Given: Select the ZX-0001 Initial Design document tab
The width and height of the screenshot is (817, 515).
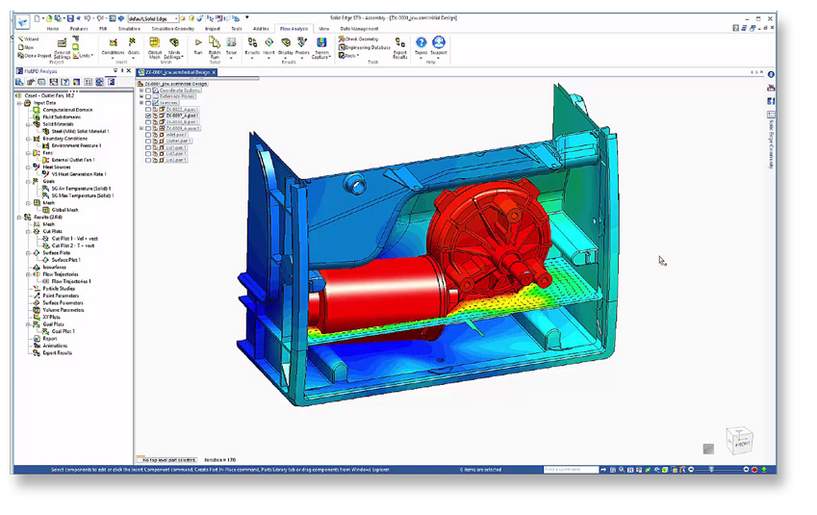Looking at the screenshot, I should tap(177, 72).
